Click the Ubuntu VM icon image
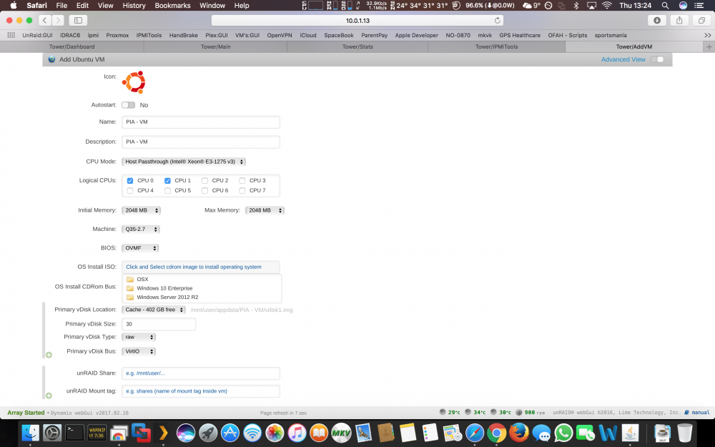Screen dimensions: 715x447 click(134, 82)
